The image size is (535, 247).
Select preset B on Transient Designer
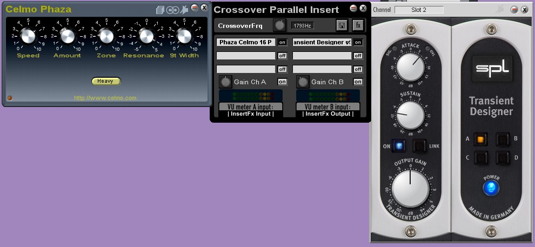click(x=503, y=139)
